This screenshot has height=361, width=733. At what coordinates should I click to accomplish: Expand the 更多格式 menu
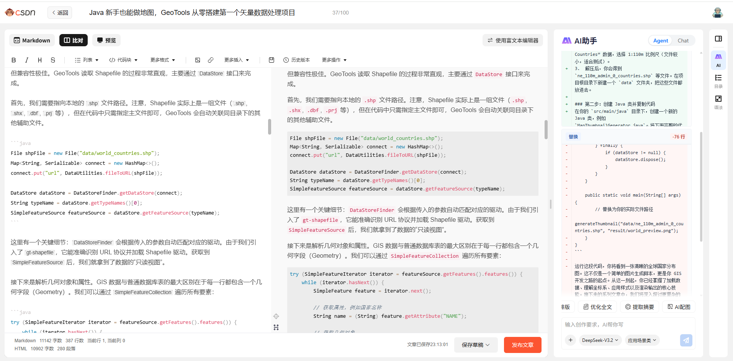point(163,60)
